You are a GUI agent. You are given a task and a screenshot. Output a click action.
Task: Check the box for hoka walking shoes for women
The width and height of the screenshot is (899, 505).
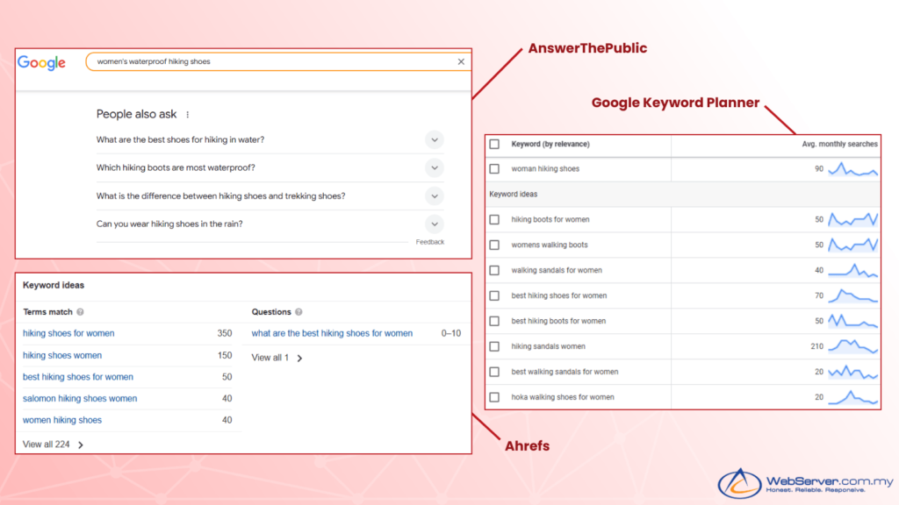click(494, 397)
